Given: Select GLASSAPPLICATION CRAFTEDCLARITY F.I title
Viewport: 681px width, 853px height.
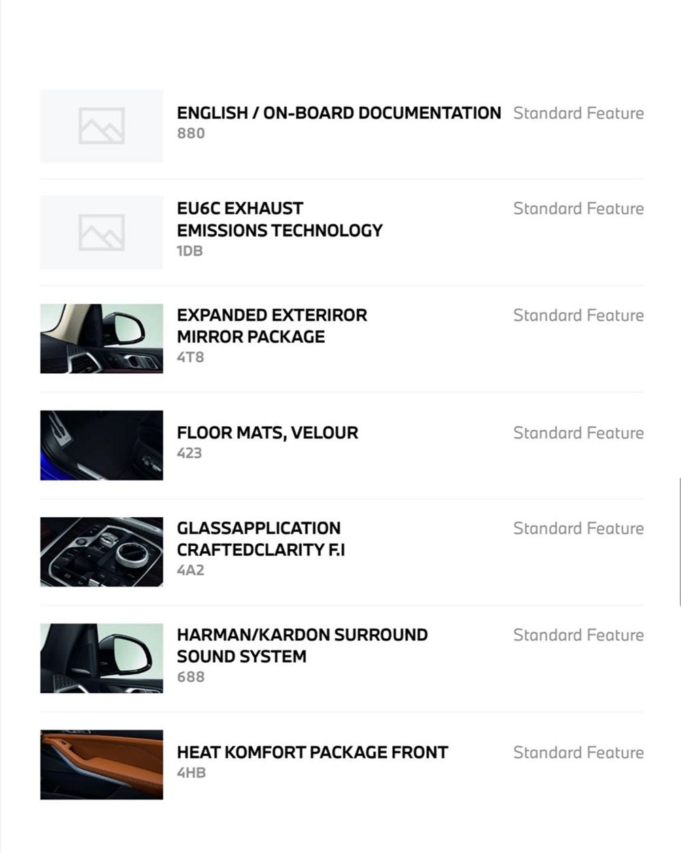Looking at the screenshot, I should (x=261, y=539).
